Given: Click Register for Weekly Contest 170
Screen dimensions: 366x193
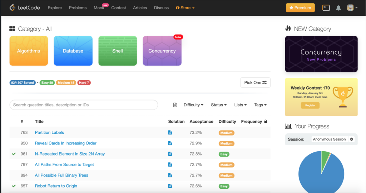Looking at the screenshot, I should tap(310, 105).
